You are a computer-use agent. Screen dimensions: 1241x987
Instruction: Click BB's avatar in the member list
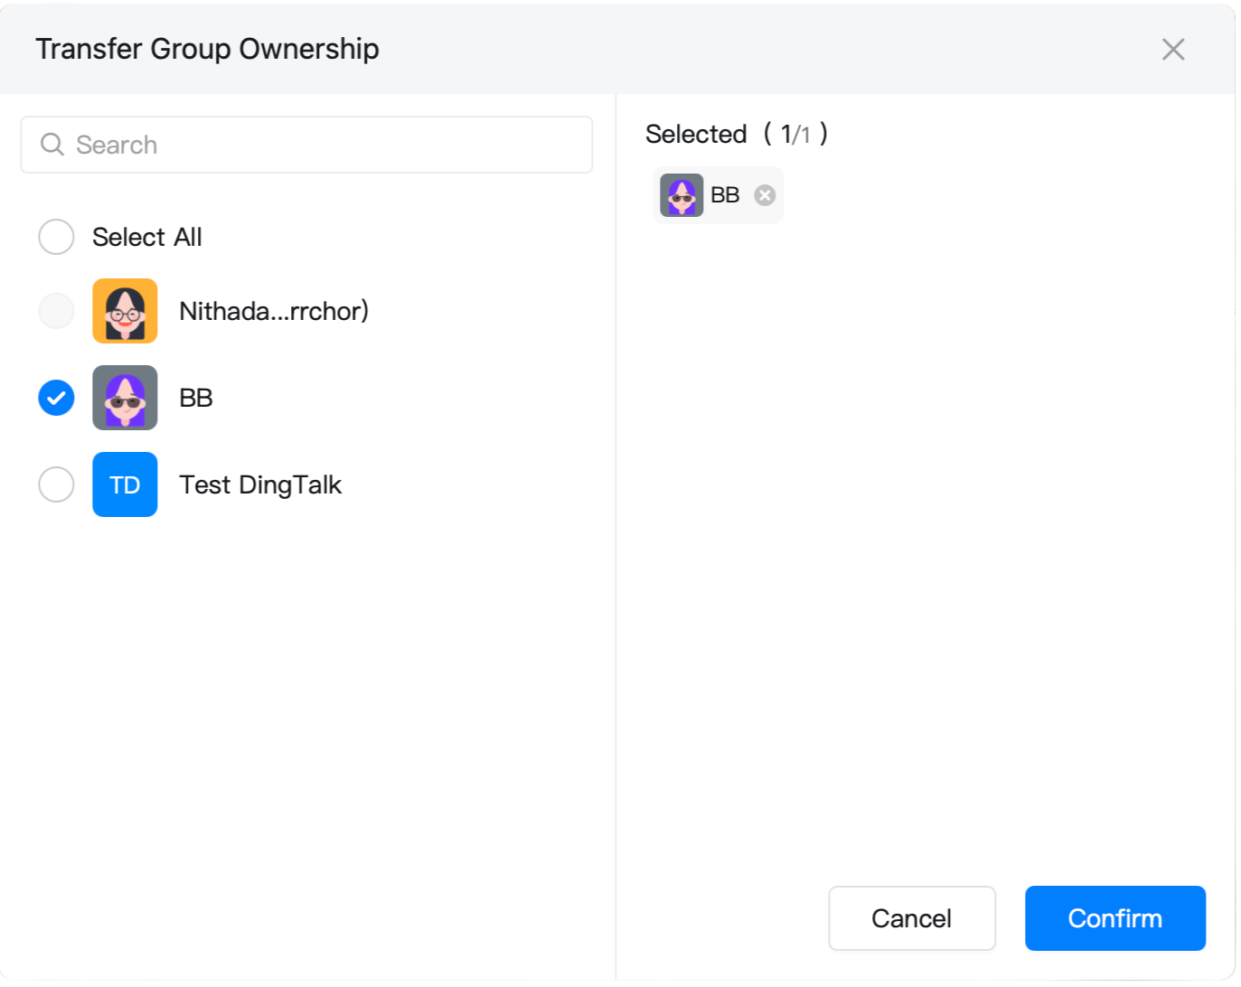[x=125, y=398]
